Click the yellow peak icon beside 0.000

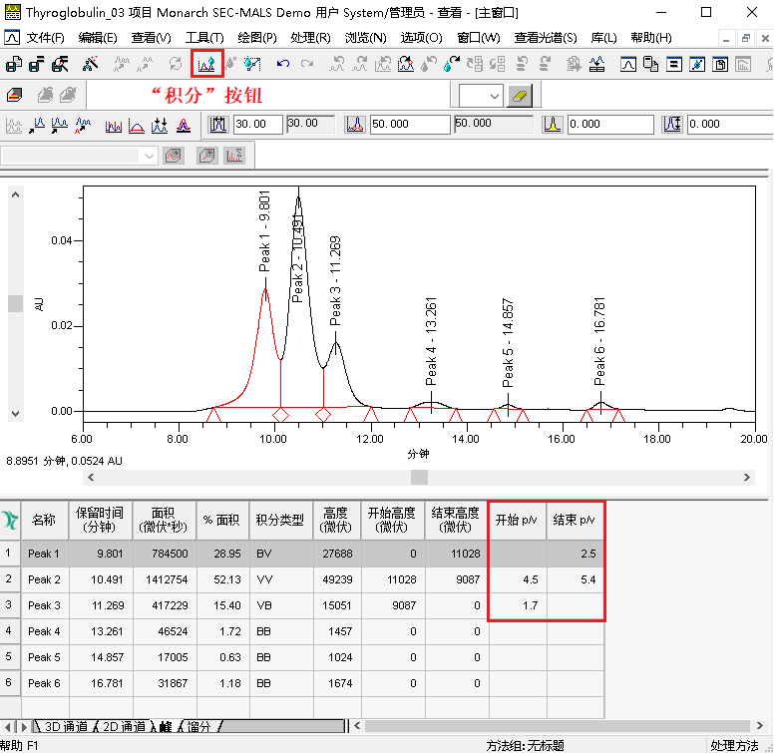click(552, 125)
